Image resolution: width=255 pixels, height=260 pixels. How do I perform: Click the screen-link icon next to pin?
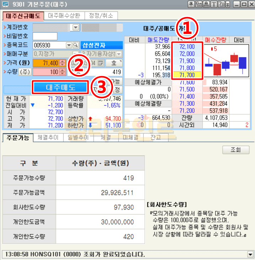(199, 5)
